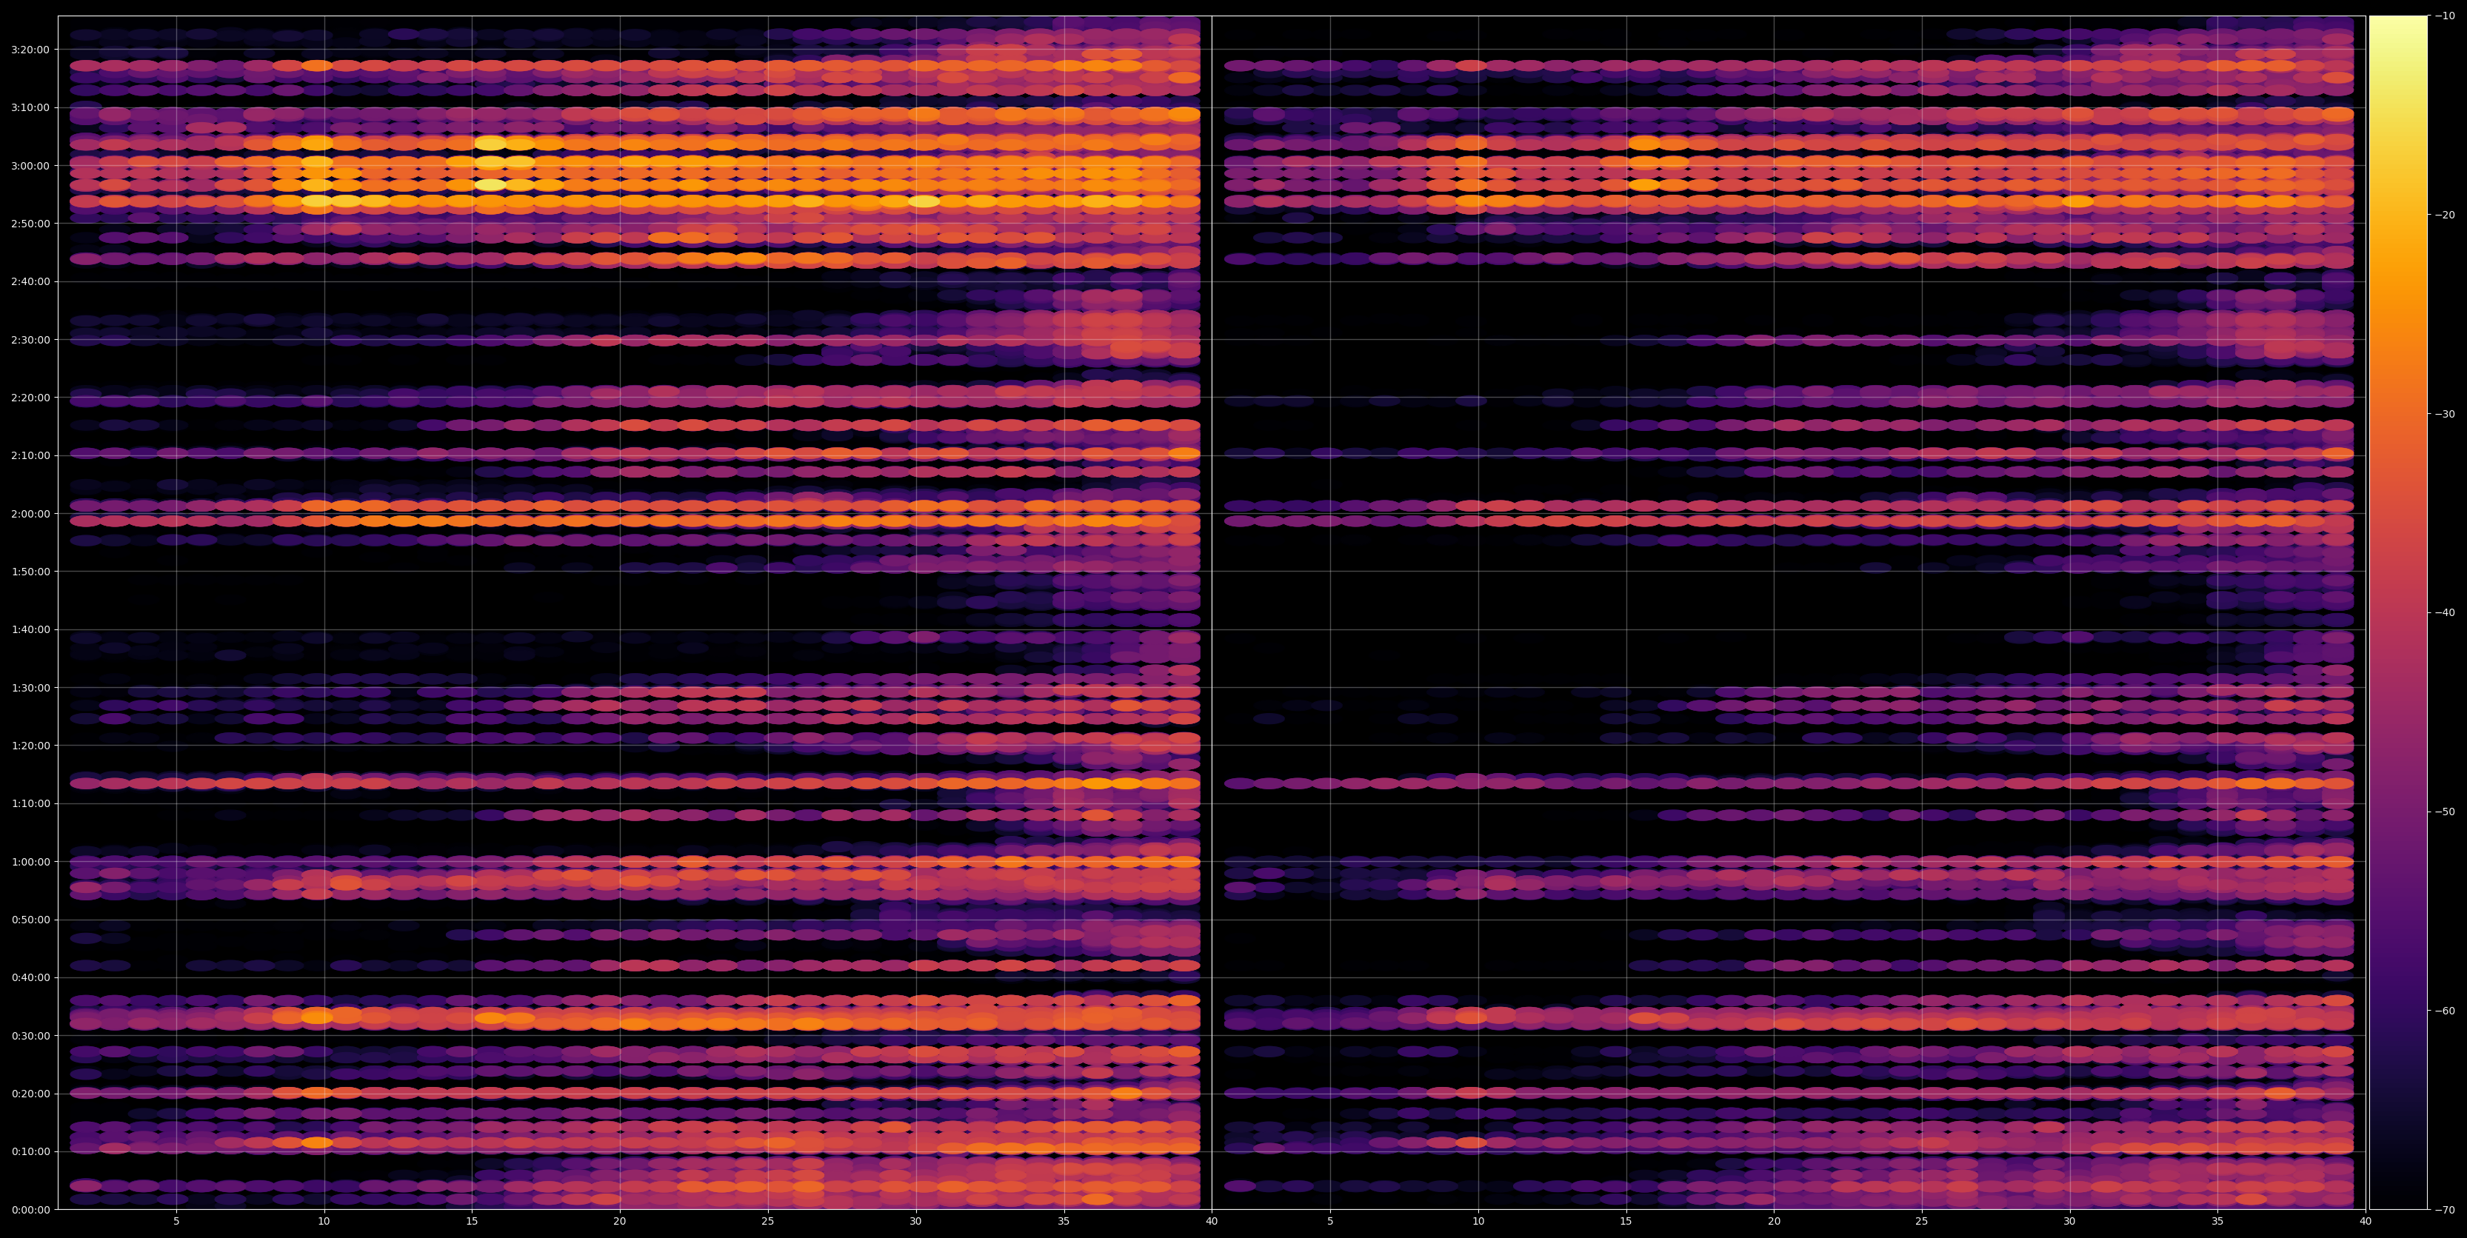2467x1238 pixels.
Task: Select the 0:40:00 y-axis tick label
Action: tap(30, 977)
